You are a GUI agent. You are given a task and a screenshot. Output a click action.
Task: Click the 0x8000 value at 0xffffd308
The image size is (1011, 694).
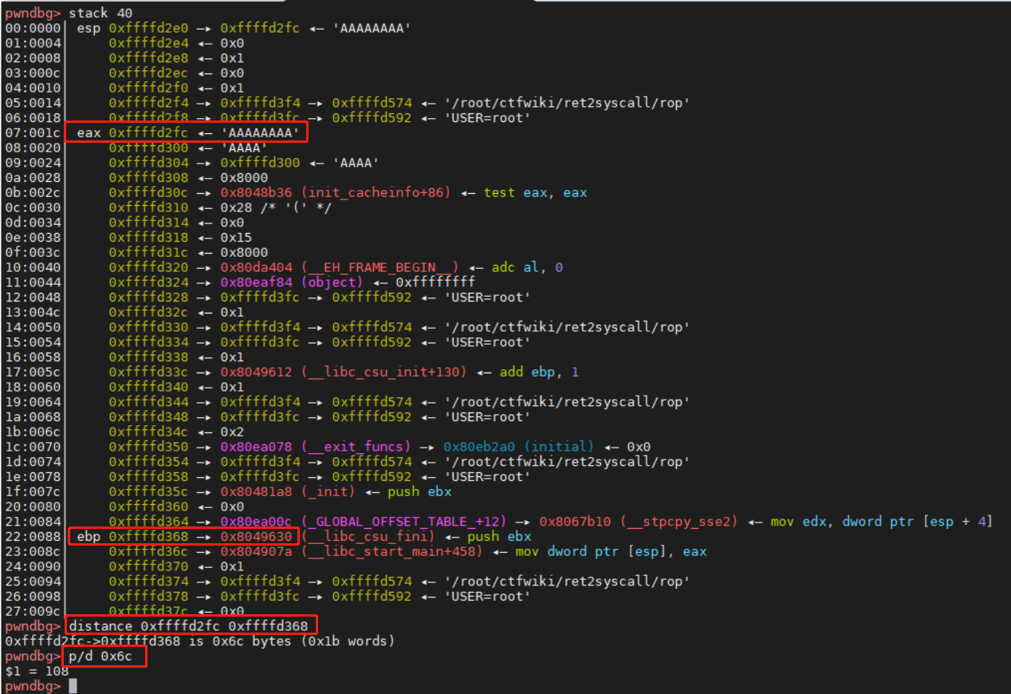pyautogui.click(x=244, y=178)
